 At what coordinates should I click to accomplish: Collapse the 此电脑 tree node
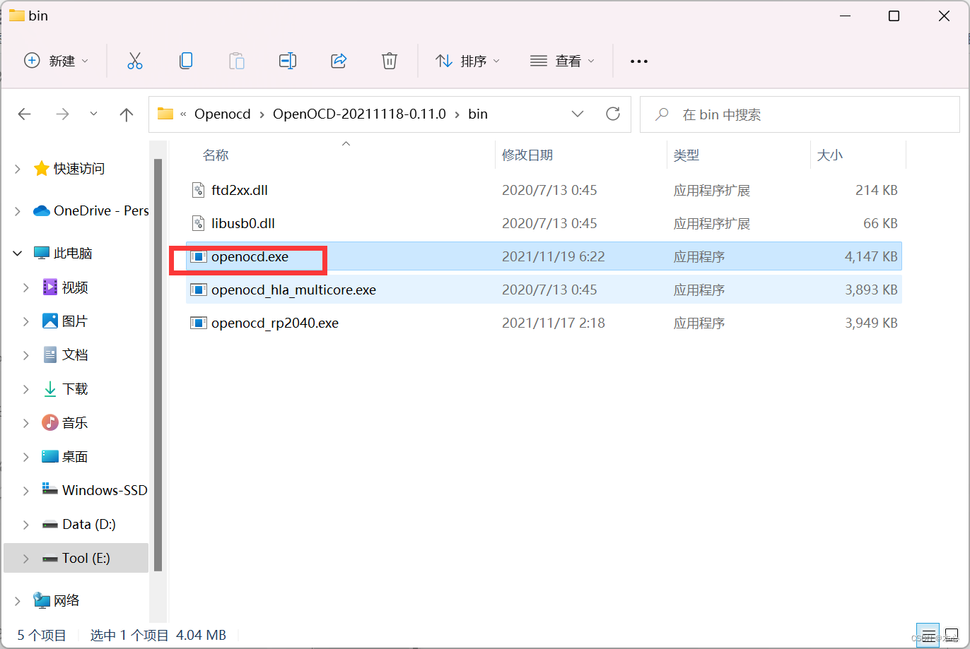pyautogui.click(x=18, y=253)
